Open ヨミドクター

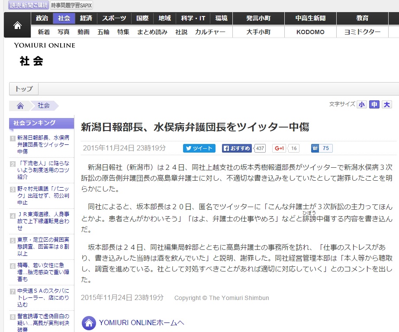[x=362, y=32]
